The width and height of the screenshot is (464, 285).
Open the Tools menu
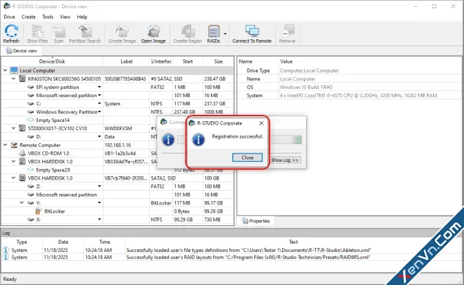(x=48, y=17)
